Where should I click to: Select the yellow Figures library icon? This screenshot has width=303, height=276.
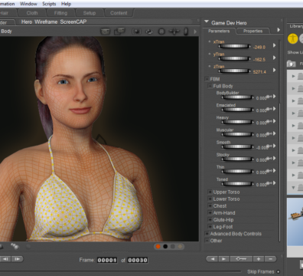293,38
